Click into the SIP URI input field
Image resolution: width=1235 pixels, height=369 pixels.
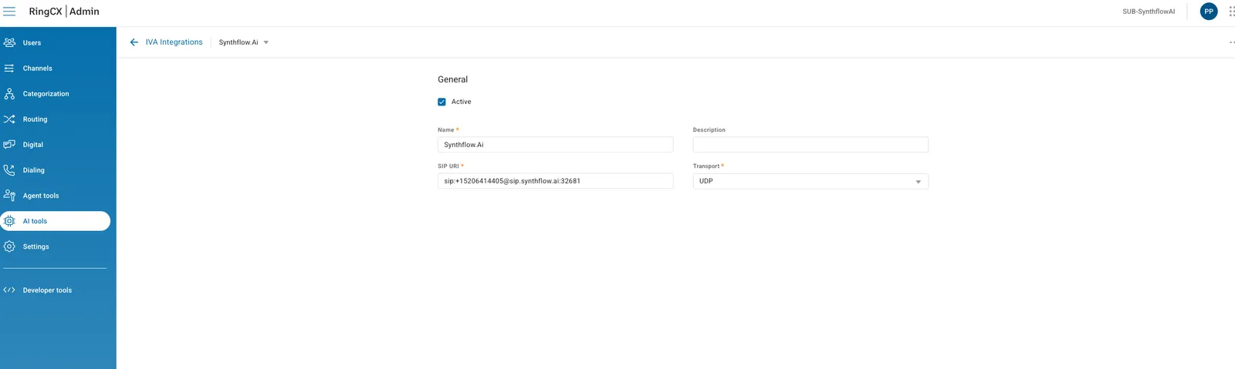click(x=555, y=181)
